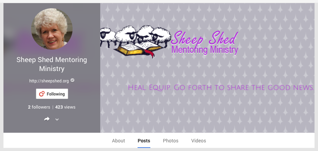Click the Sheep Shed cursive banner title
318x151 pixels.
coord(204,38)
